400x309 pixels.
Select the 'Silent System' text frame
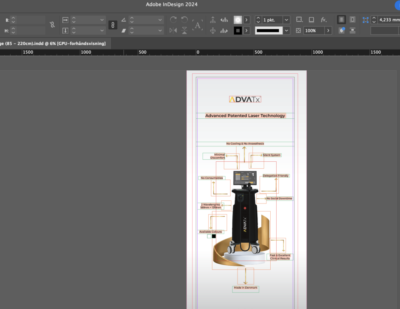point(272,155)
